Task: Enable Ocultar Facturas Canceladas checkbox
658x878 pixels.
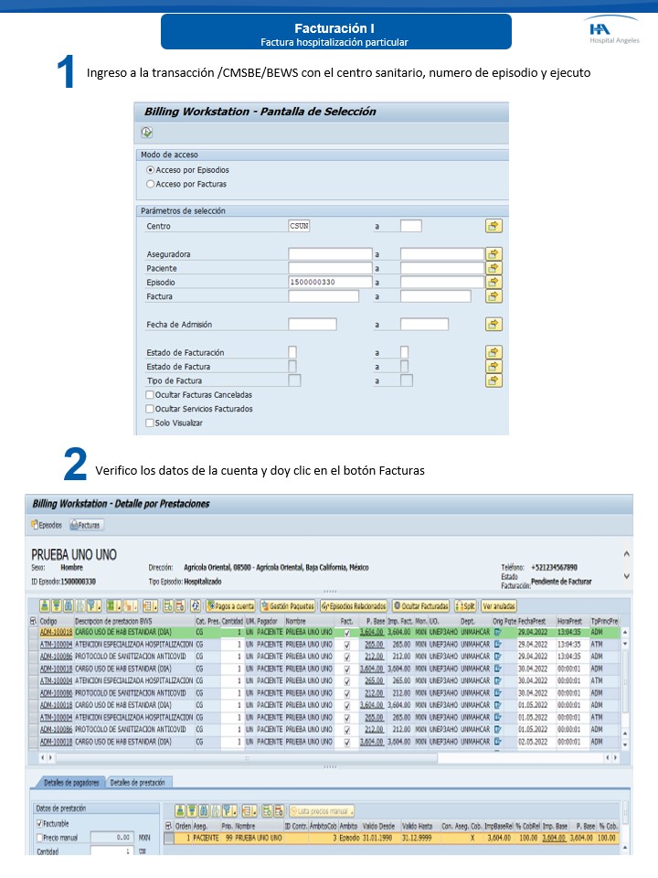Action: [150, 394]
